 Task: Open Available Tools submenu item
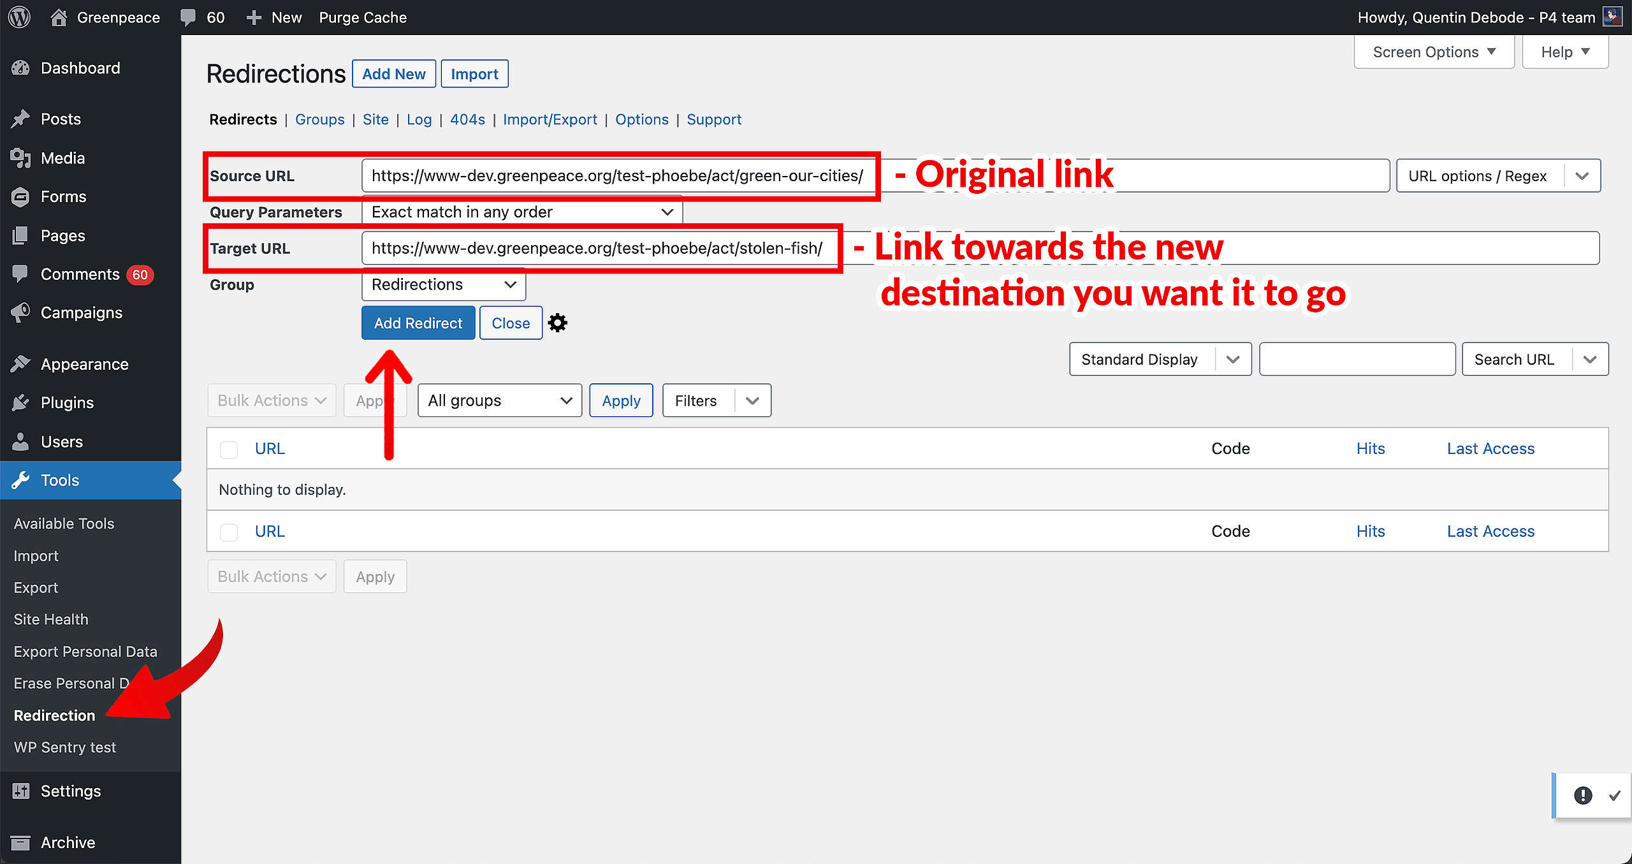pyautogui.click(x=64, y=524)
